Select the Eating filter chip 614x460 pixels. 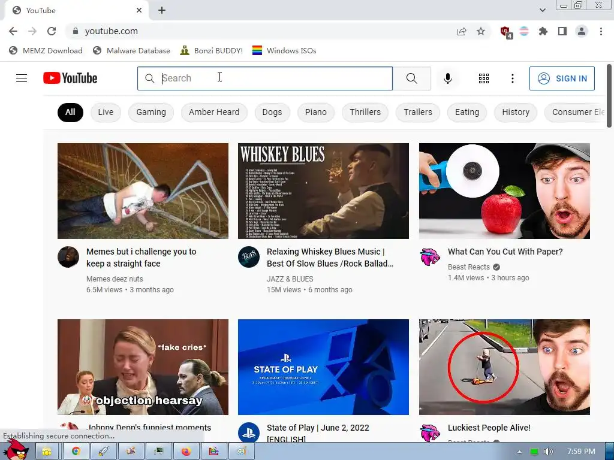pos(466,112)
